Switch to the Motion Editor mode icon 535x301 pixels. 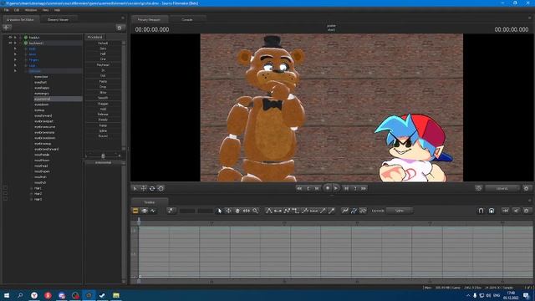click(x=145, y=211)
